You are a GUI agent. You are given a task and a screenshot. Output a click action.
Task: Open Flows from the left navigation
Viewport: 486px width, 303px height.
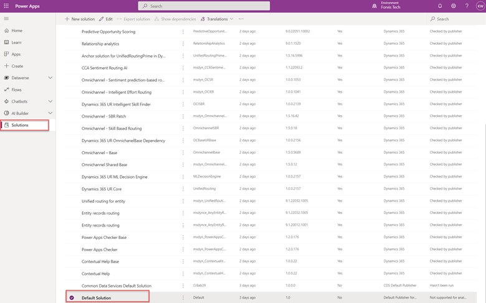pyautogui.click(x=16, y=90)
